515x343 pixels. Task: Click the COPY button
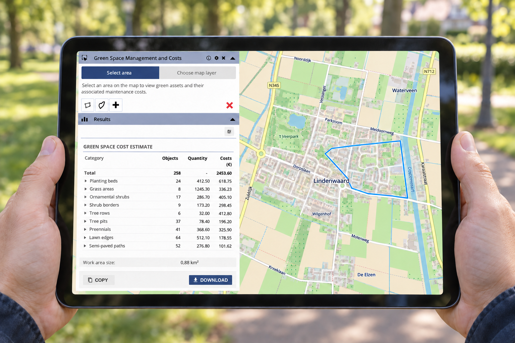pyautogui.click(x=98, y=280)
